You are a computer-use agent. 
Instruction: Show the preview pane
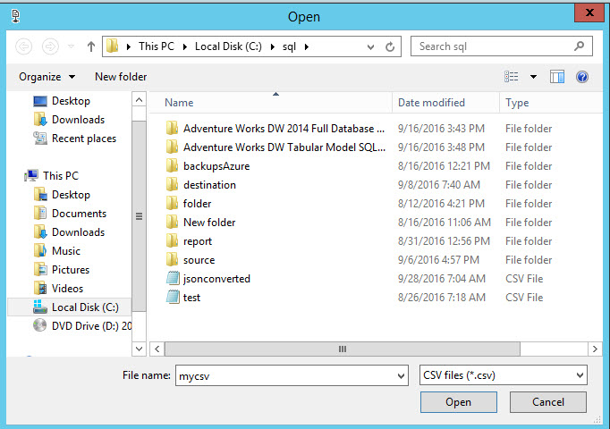point(557,77)
